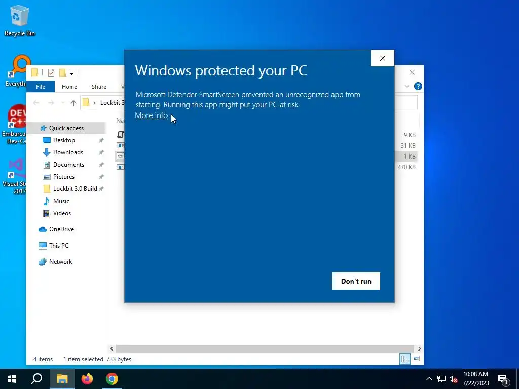Screen dimensions: 519x389
Task: Click the Explorer back arrow
Action: (x=36, y=103)
